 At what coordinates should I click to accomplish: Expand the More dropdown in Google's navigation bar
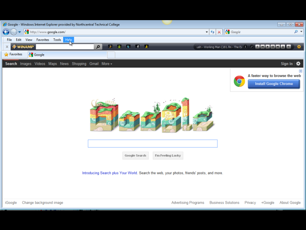point(107,64)
